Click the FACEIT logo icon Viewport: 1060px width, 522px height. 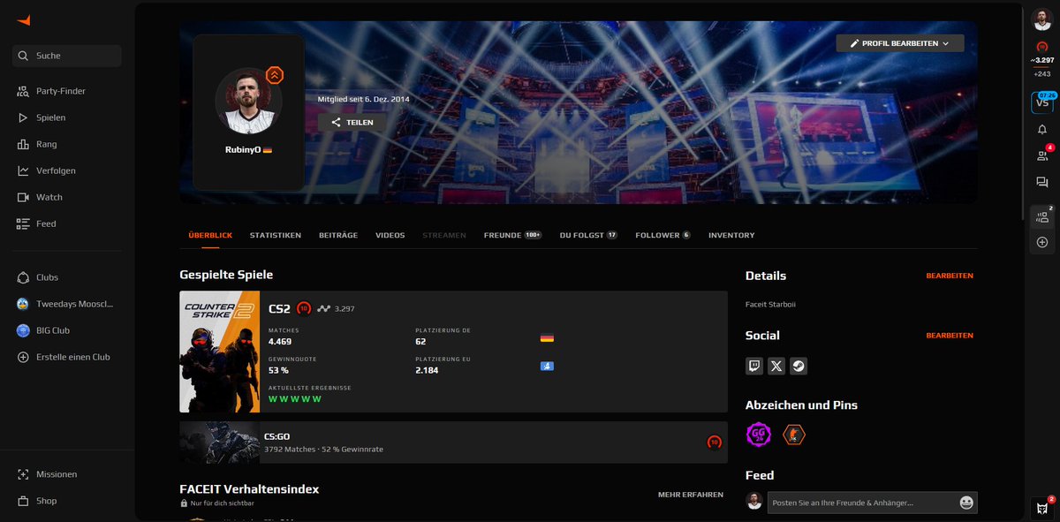[23, 19]
